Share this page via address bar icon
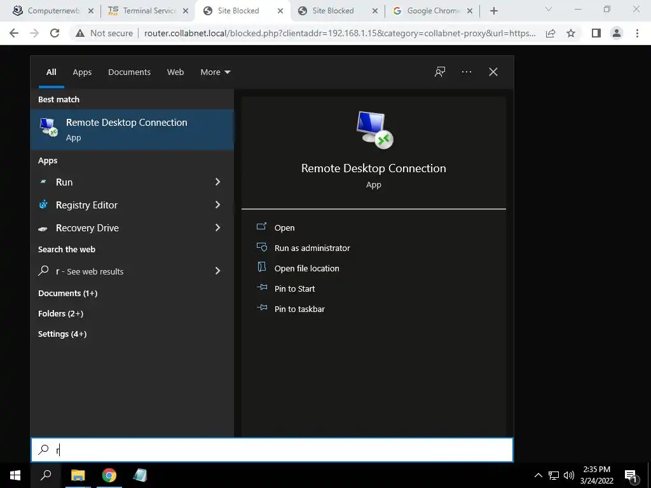This screenshot has width=651, height=488. pyautogui.click(x=551, y=33)
